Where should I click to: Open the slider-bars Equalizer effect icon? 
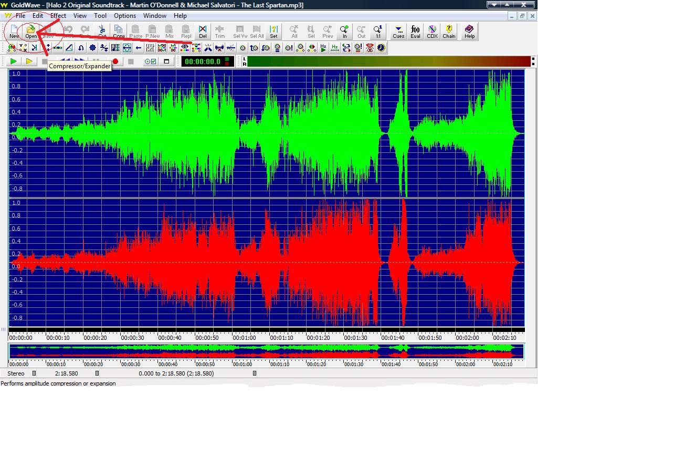[150, 48]
